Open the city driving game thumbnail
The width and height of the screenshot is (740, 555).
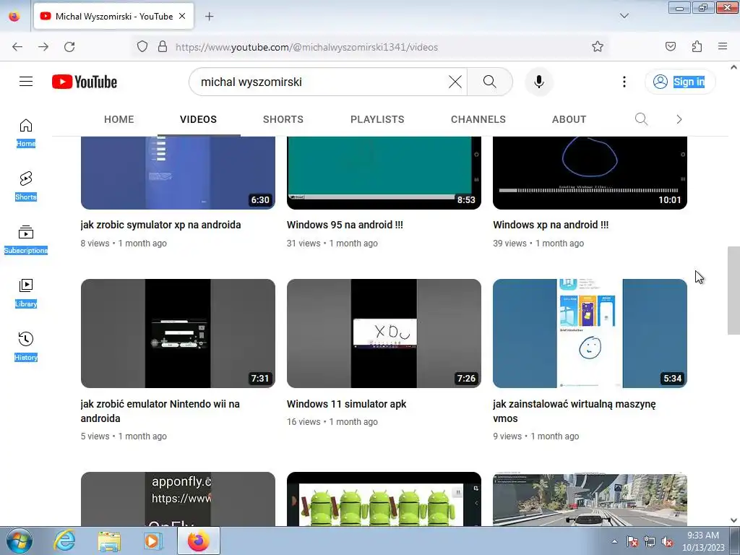click(x=590, y=499)
